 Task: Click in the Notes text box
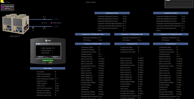179,4
